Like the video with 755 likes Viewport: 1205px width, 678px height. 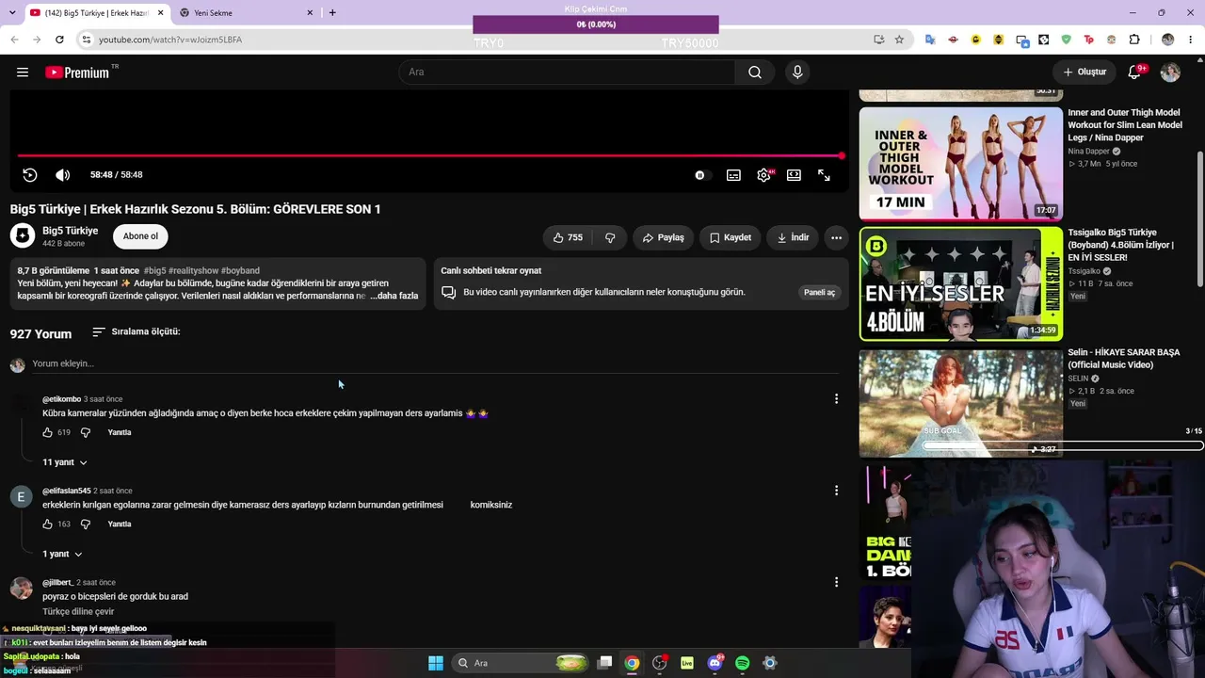pos(568,237)
